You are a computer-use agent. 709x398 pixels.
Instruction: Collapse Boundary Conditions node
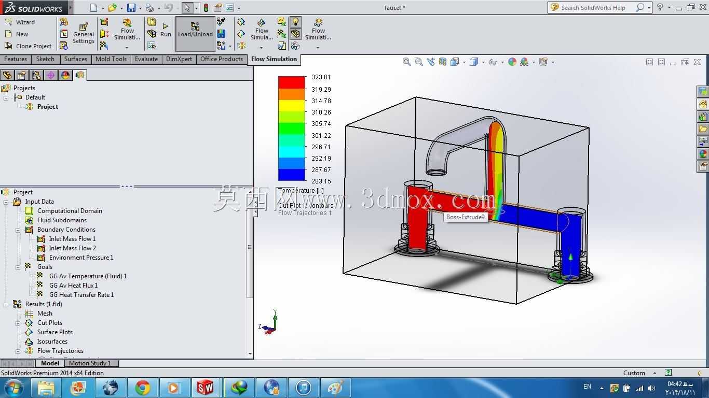(x=18, y=230)
